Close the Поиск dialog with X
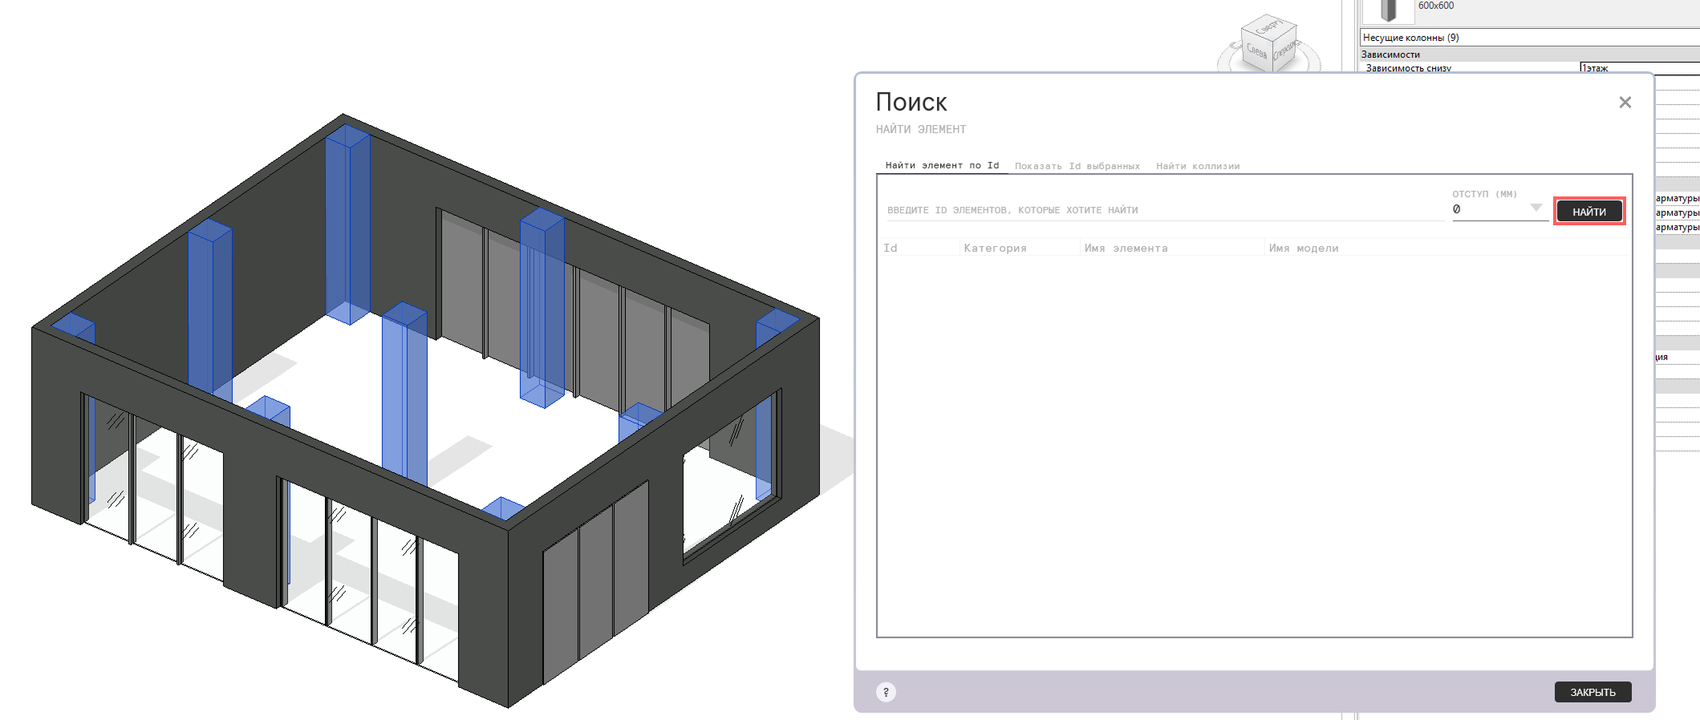Viewport: 1700px width, 720px height. [x=1625, y=103]
